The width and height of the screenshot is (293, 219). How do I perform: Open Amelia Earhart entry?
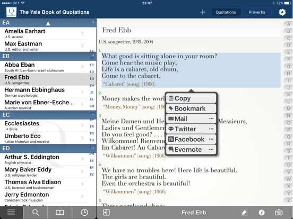(44, 33)
